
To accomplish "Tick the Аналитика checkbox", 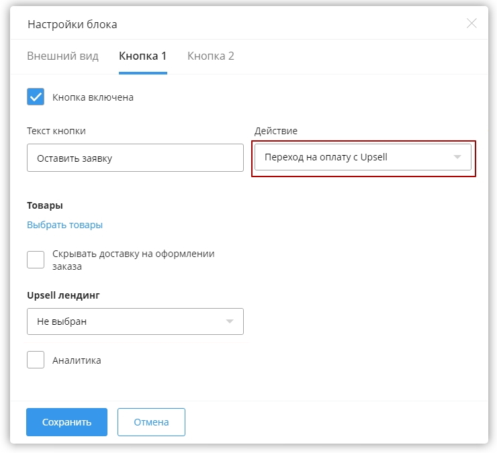I will click(36, 360).
